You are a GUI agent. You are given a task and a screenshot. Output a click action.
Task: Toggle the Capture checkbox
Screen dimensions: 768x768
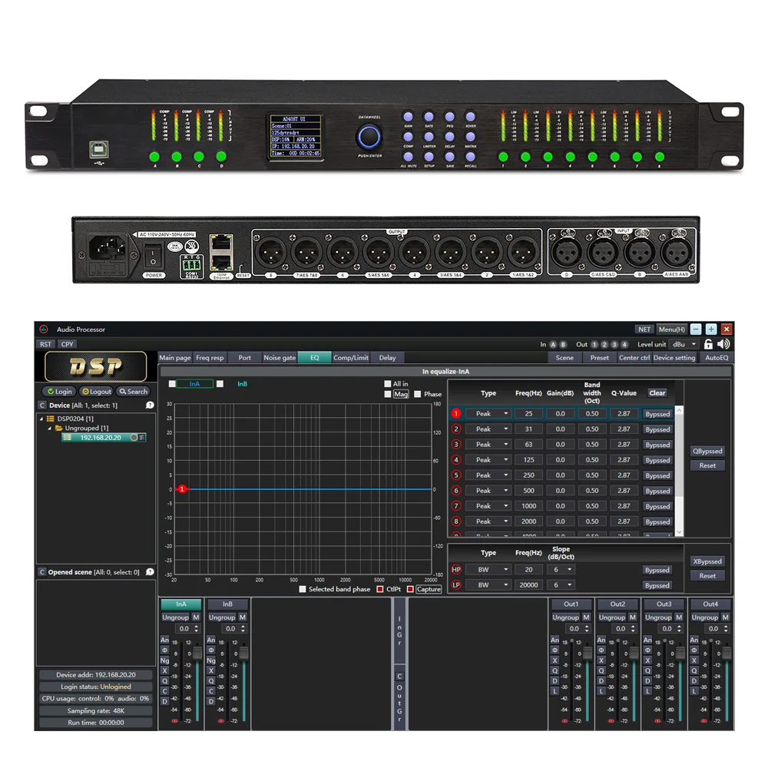pyautogui.click(x=410, y=589)
